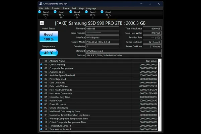Click status dot for Percentage Used row
Image resolution: width=201 pixels, height=134 pixels.
point(41,79)
